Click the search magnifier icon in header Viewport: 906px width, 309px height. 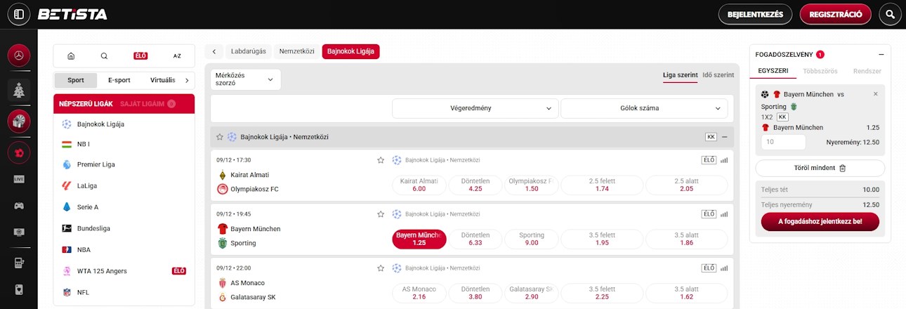[890, 14]
